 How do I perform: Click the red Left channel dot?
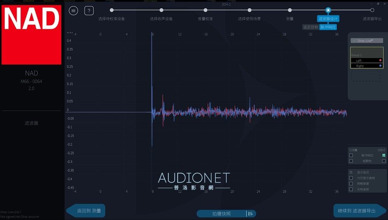tap(380, 60)
